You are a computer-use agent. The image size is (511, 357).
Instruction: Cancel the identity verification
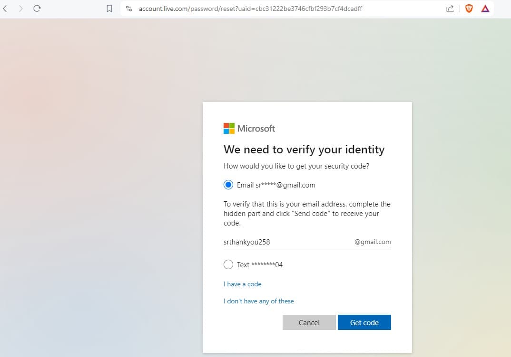click(309, 322)
